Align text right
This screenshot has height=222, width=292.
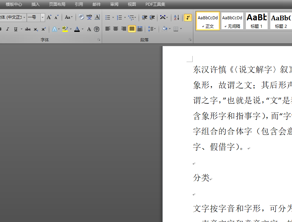[124, 29]
